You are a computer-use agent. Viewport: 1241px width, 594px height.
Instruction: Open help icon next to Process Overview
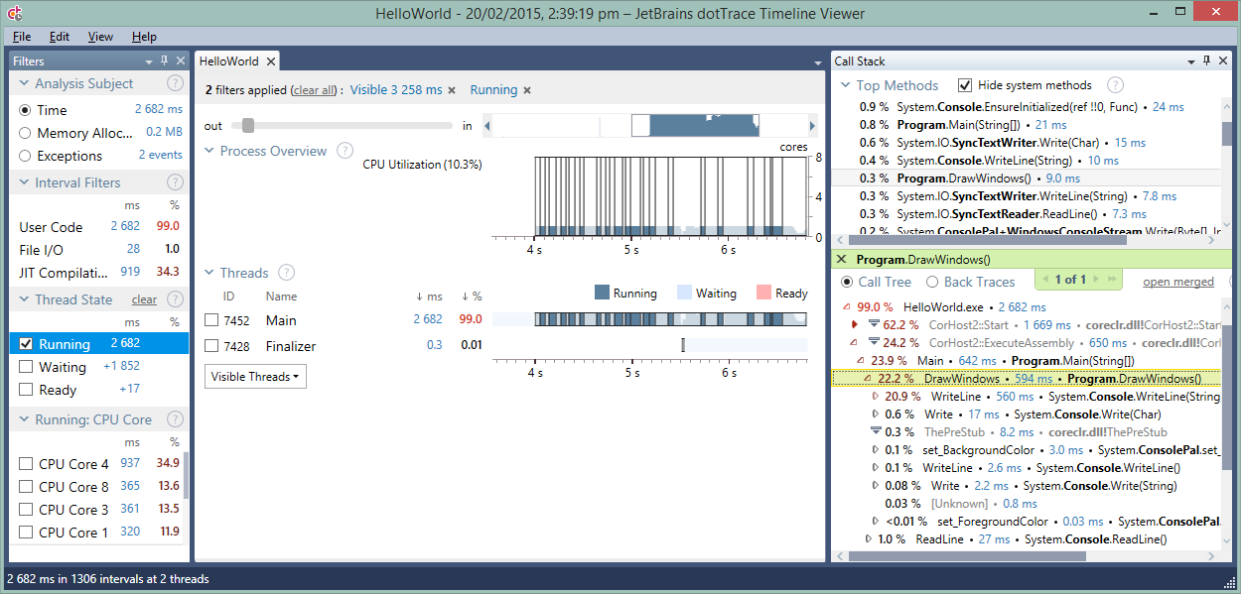[345, 151]
